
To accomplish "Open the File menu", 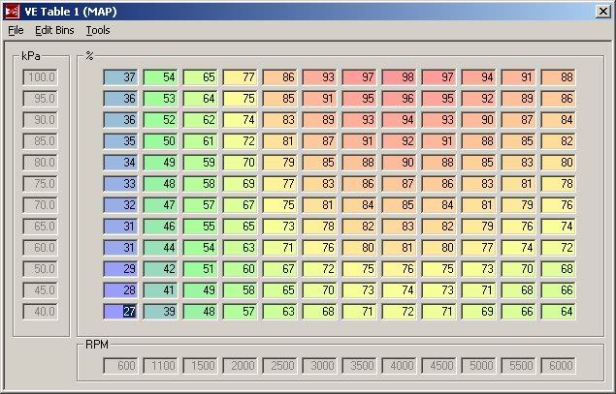I will click(x=16, y=30).
